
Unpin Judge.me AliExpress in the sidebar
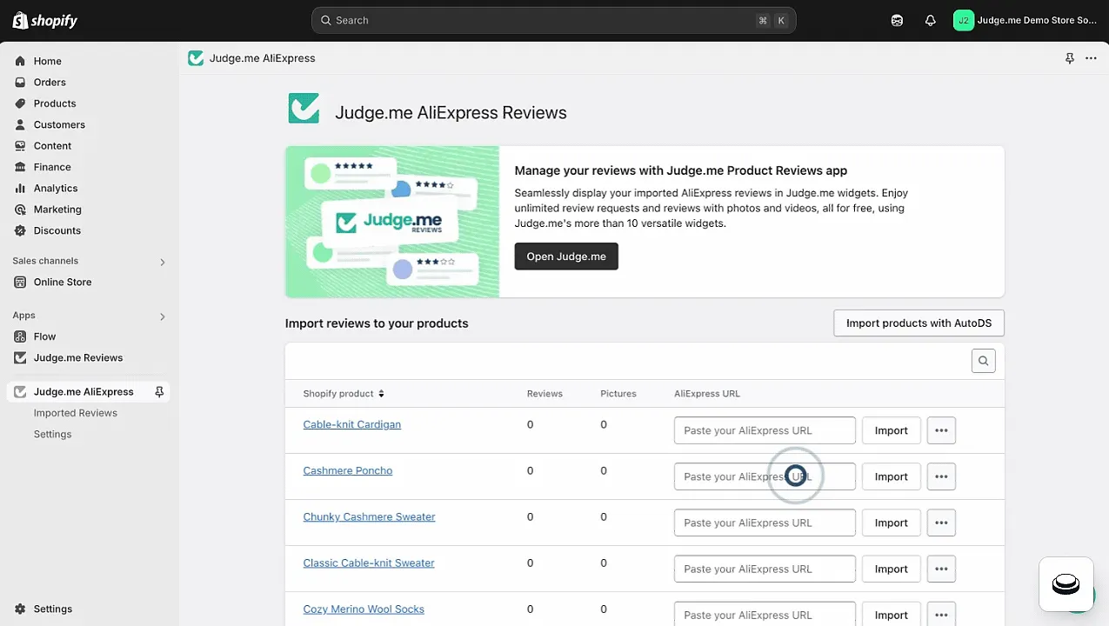tap(159, 392)
